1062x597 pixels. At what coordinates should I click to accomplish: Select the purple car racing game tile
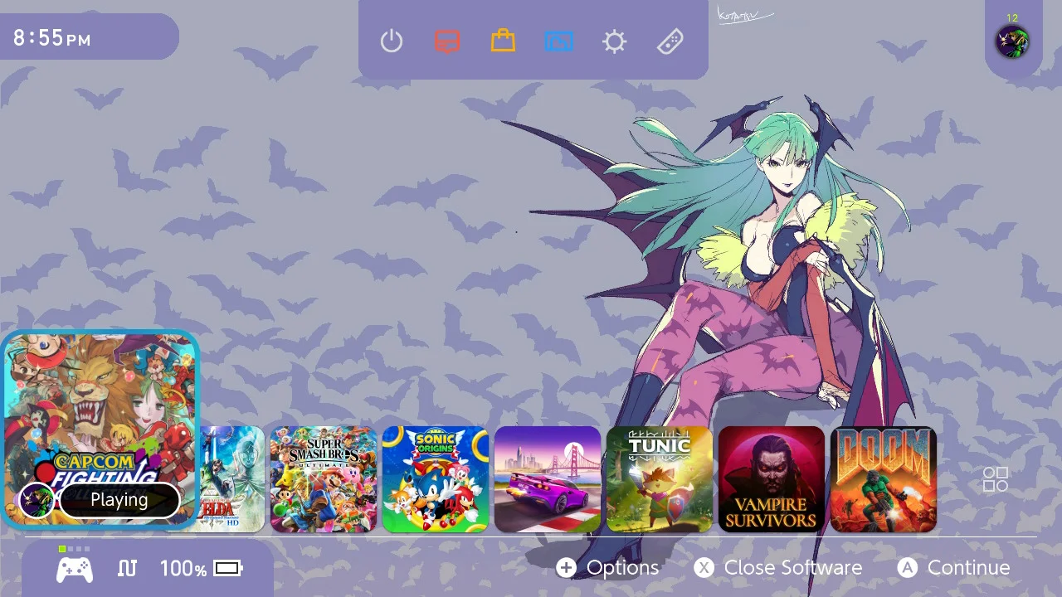(548, 479)
